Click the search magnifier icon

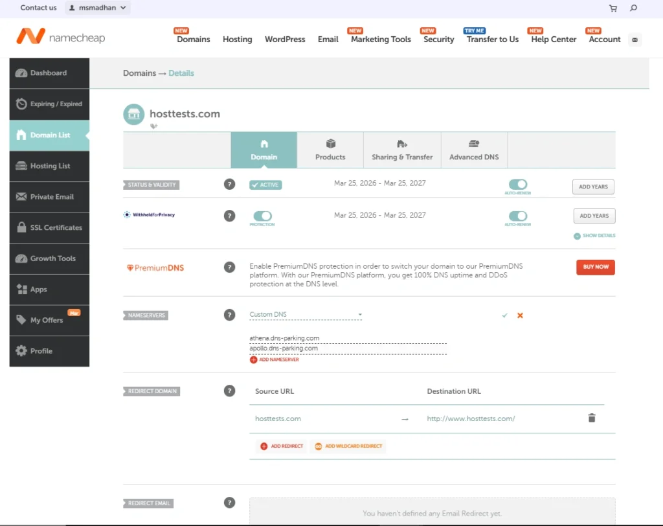click(x=634, y=8)
